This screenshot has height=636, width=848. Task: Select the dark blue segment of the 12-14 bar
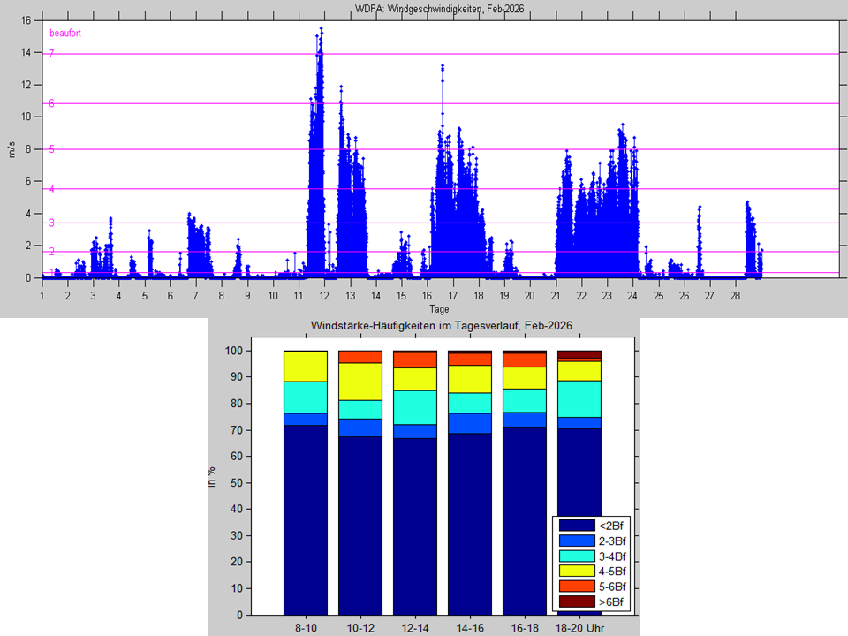415,526
